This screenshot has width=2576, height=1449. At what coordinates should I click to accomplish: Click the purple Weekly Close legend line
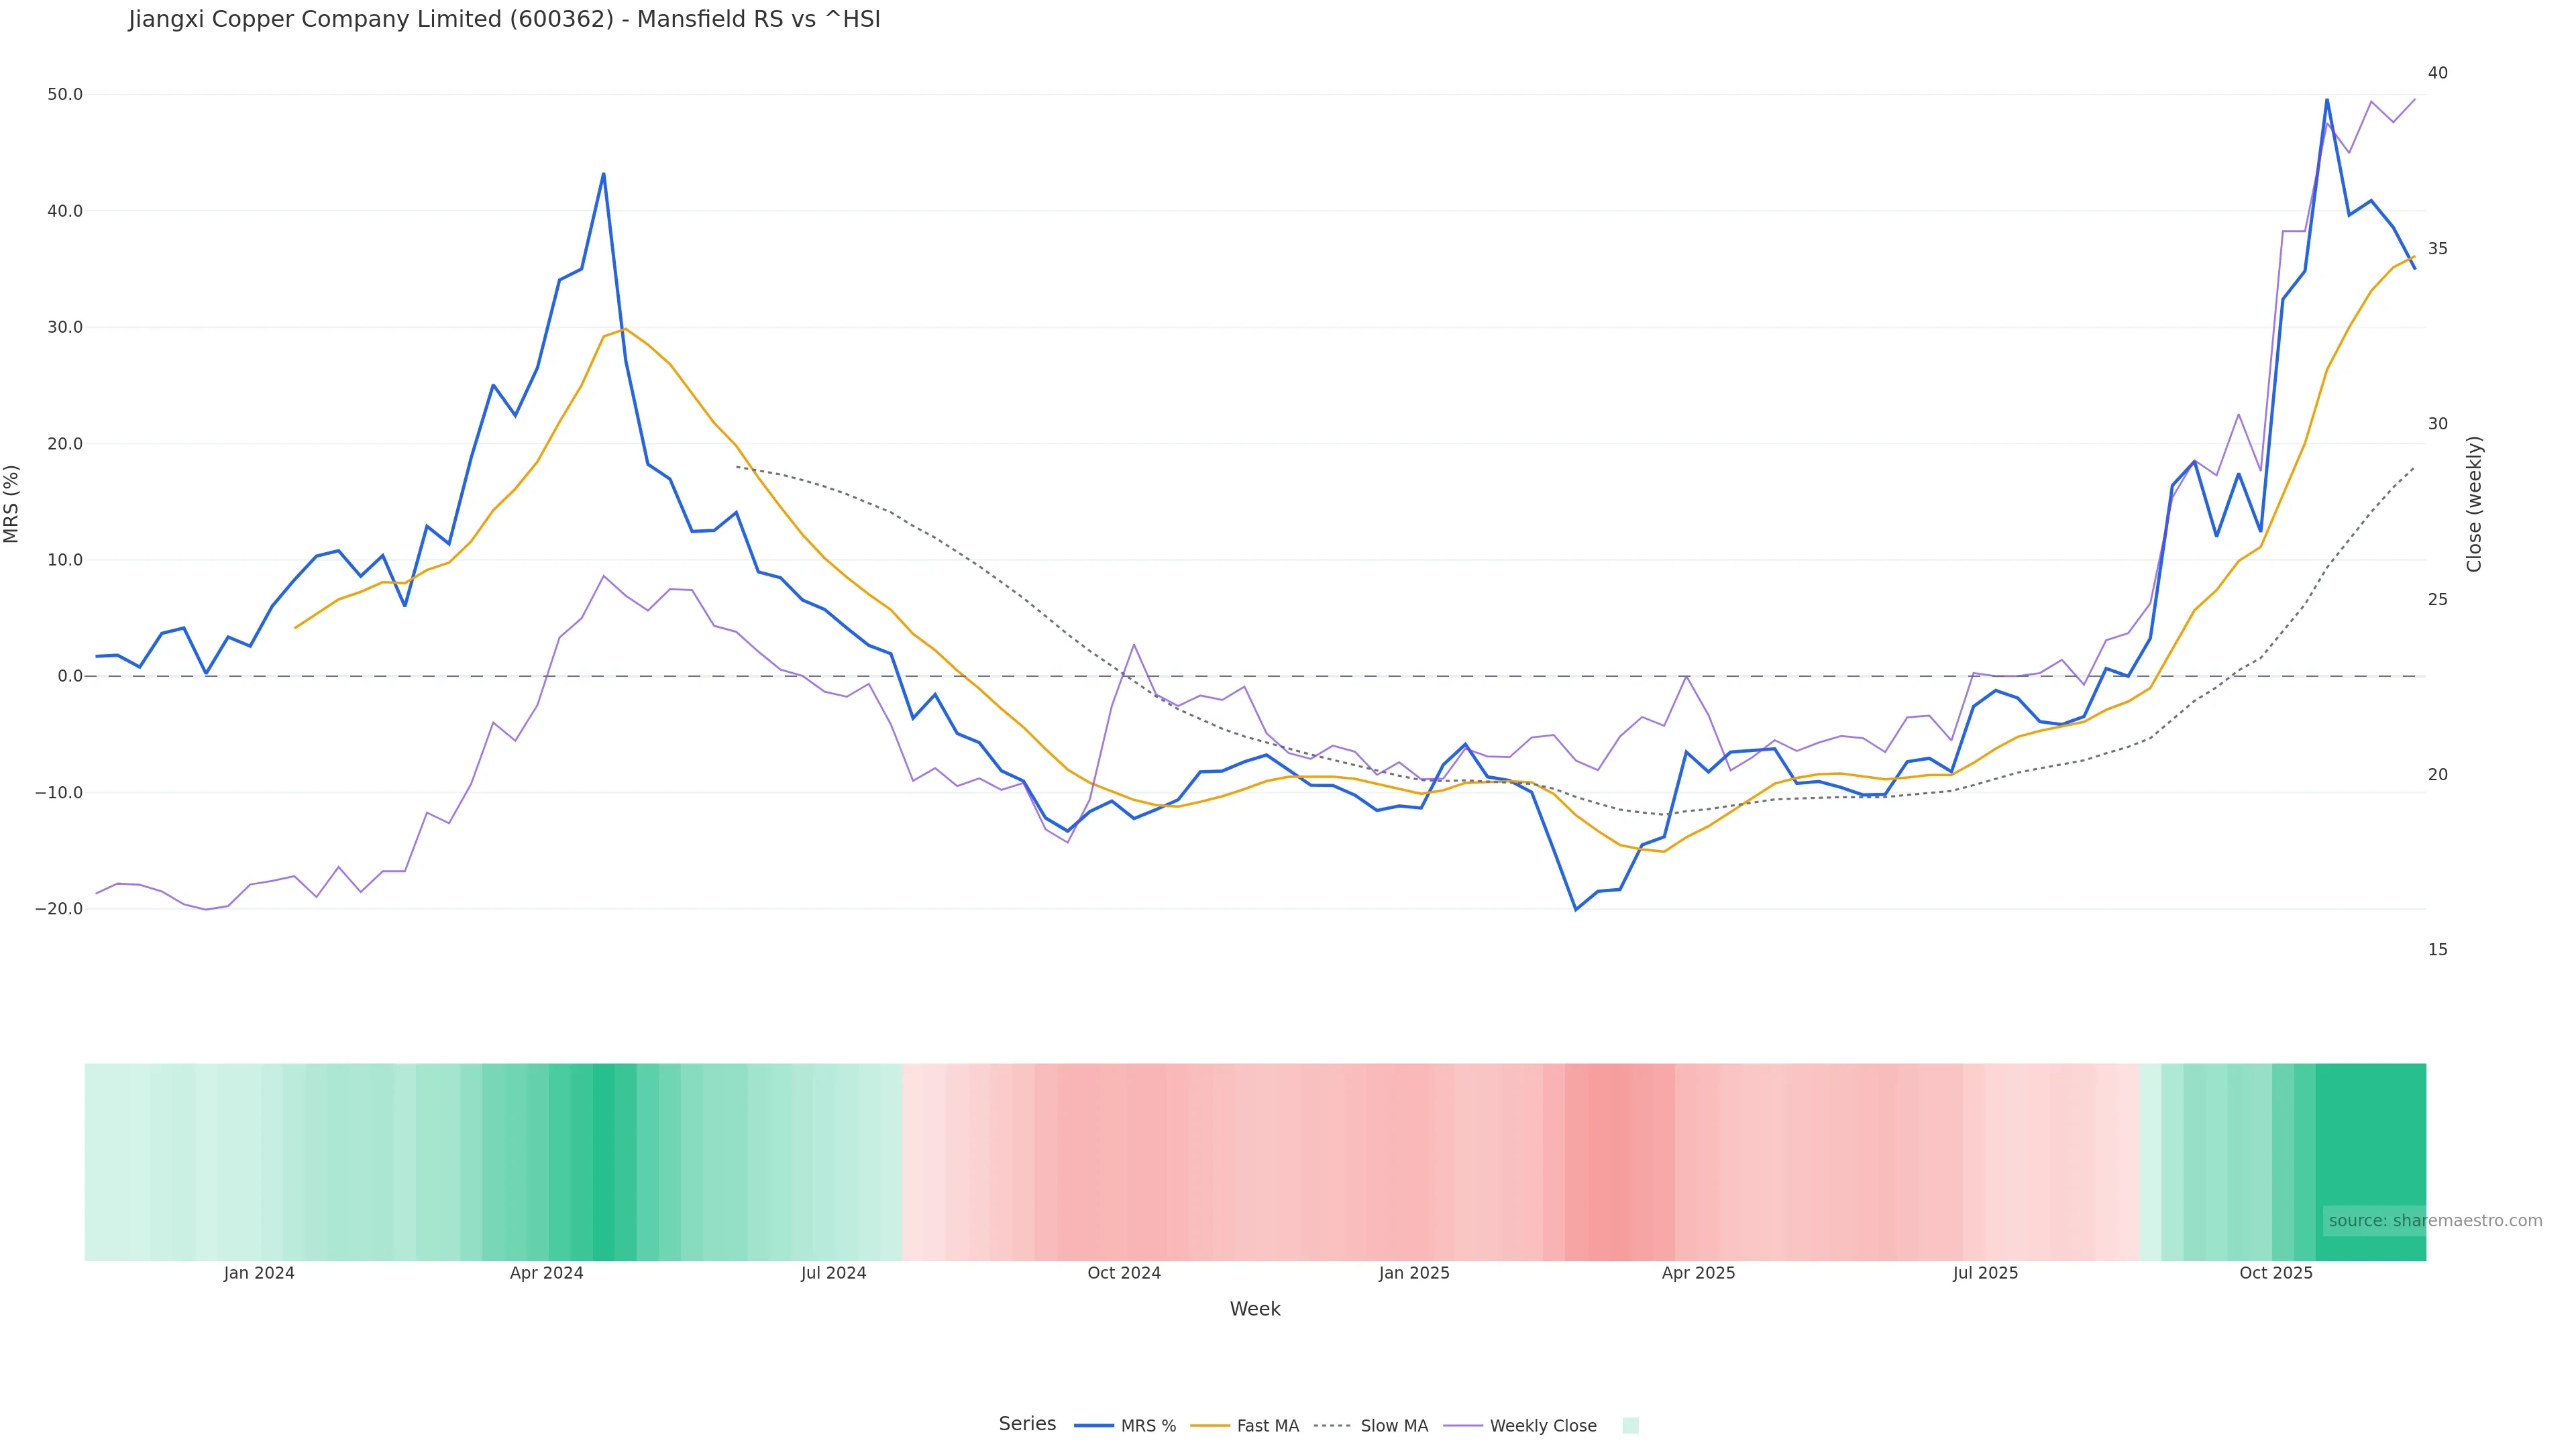click(x=1463, y=1426)
